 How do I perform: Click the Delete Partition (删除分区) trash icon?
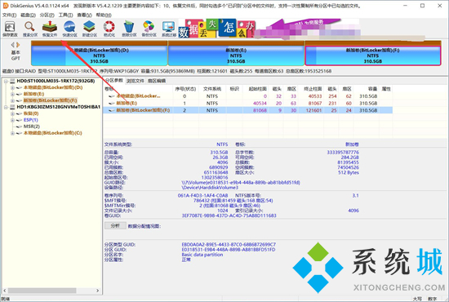[x=129, y=29]
